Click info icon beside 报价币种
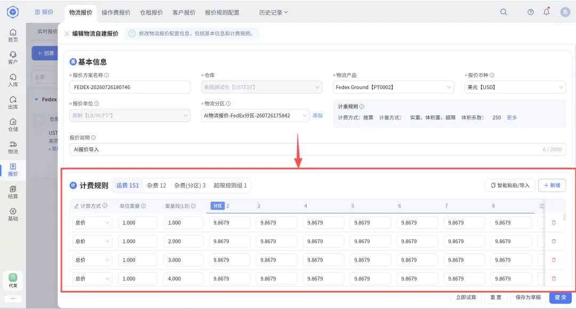This screenshot has height=309, width=576. pos(492,75)
